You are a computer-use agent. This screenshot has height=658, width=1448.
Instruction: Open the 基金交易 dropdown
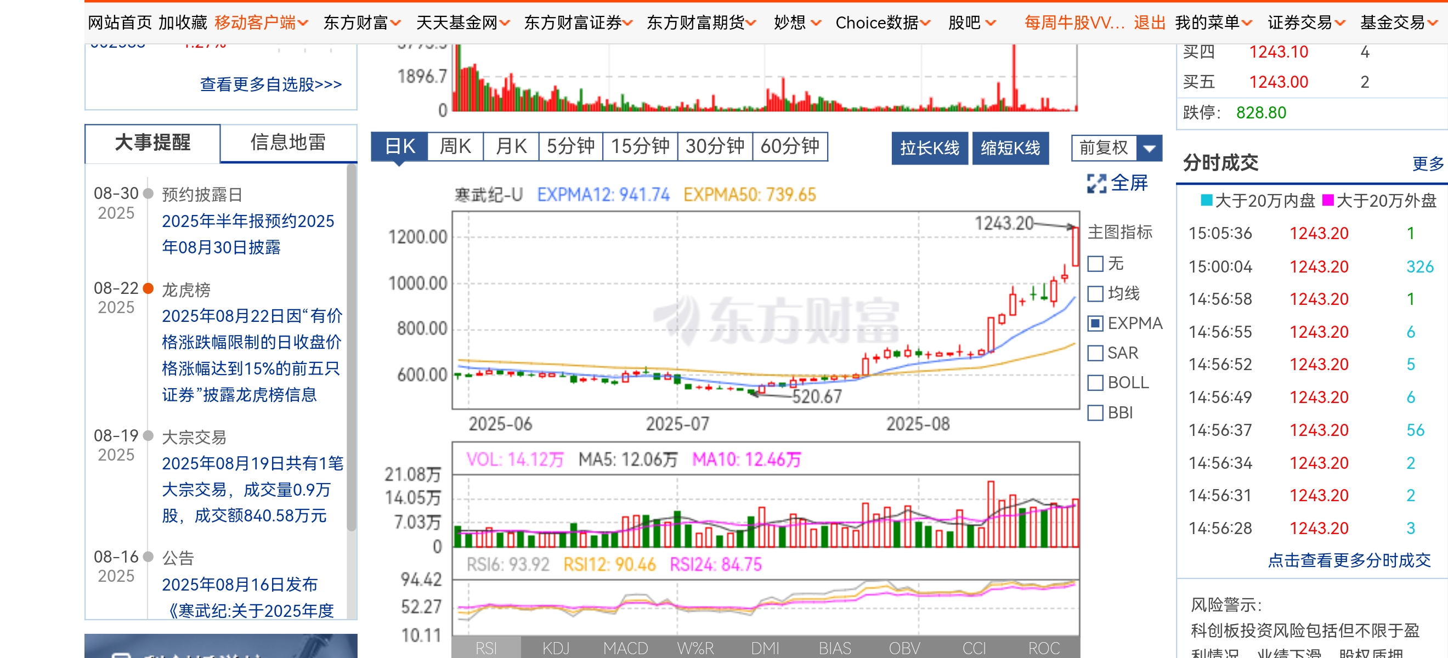pos(1432,23)
